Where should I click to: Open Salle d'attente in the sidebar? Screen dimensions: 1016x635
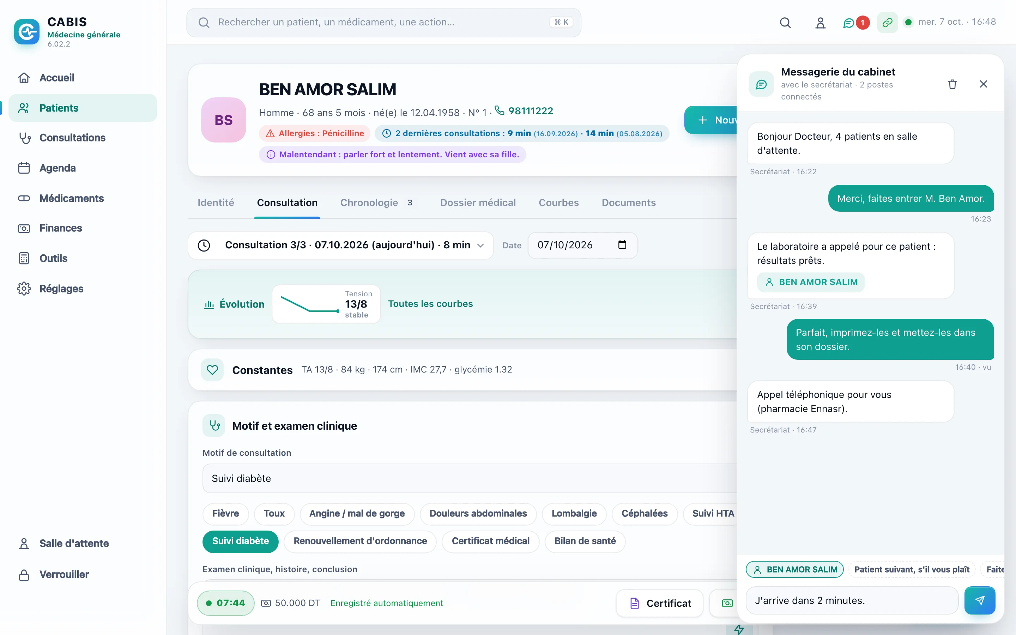point(83,543)
